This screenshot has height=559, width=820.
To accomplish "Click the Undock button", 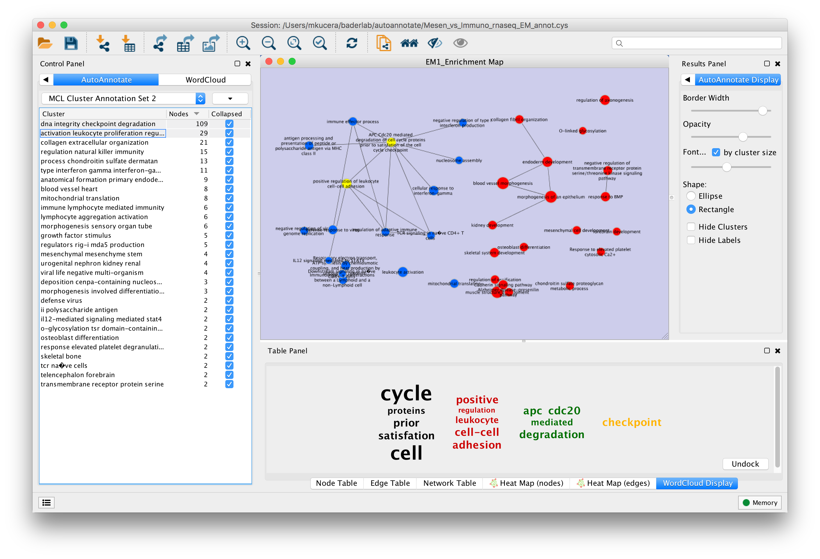I will click(x=745, y=464).
